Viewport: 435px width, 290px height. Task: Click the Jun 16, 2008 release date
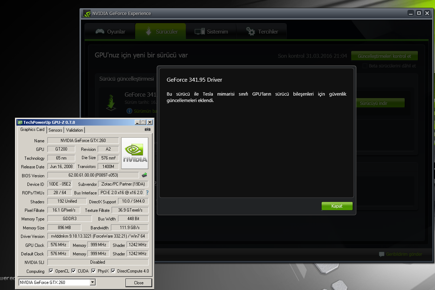[61, 167]
